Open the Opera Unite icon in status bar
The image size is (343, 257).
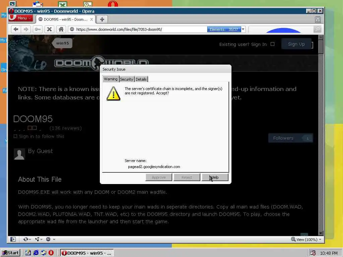pos(37,239)
